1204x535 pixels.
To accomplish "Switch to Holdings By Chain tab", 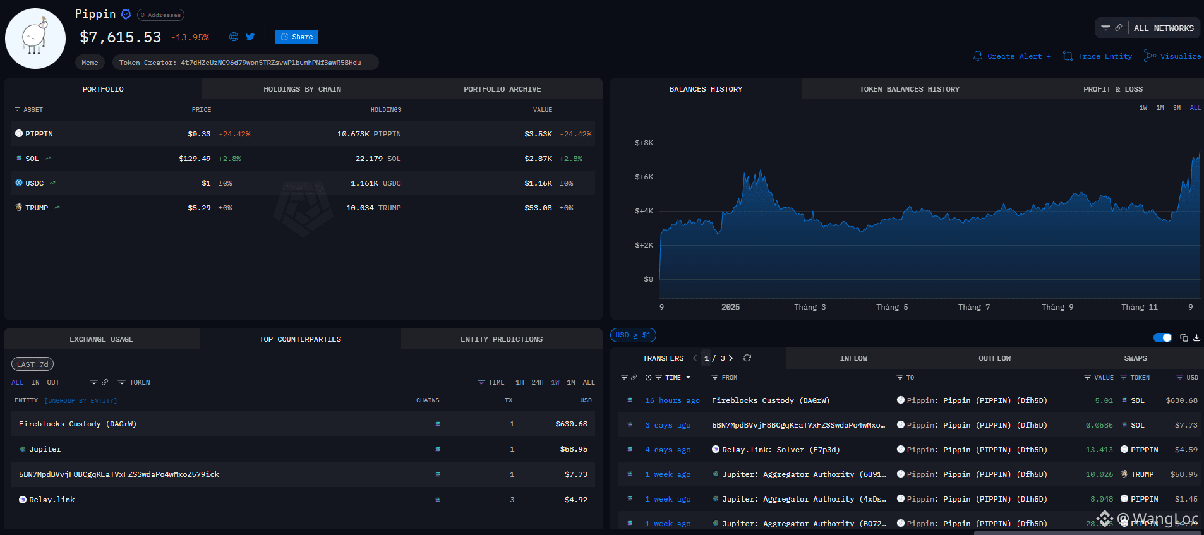I will click(302, 89).
